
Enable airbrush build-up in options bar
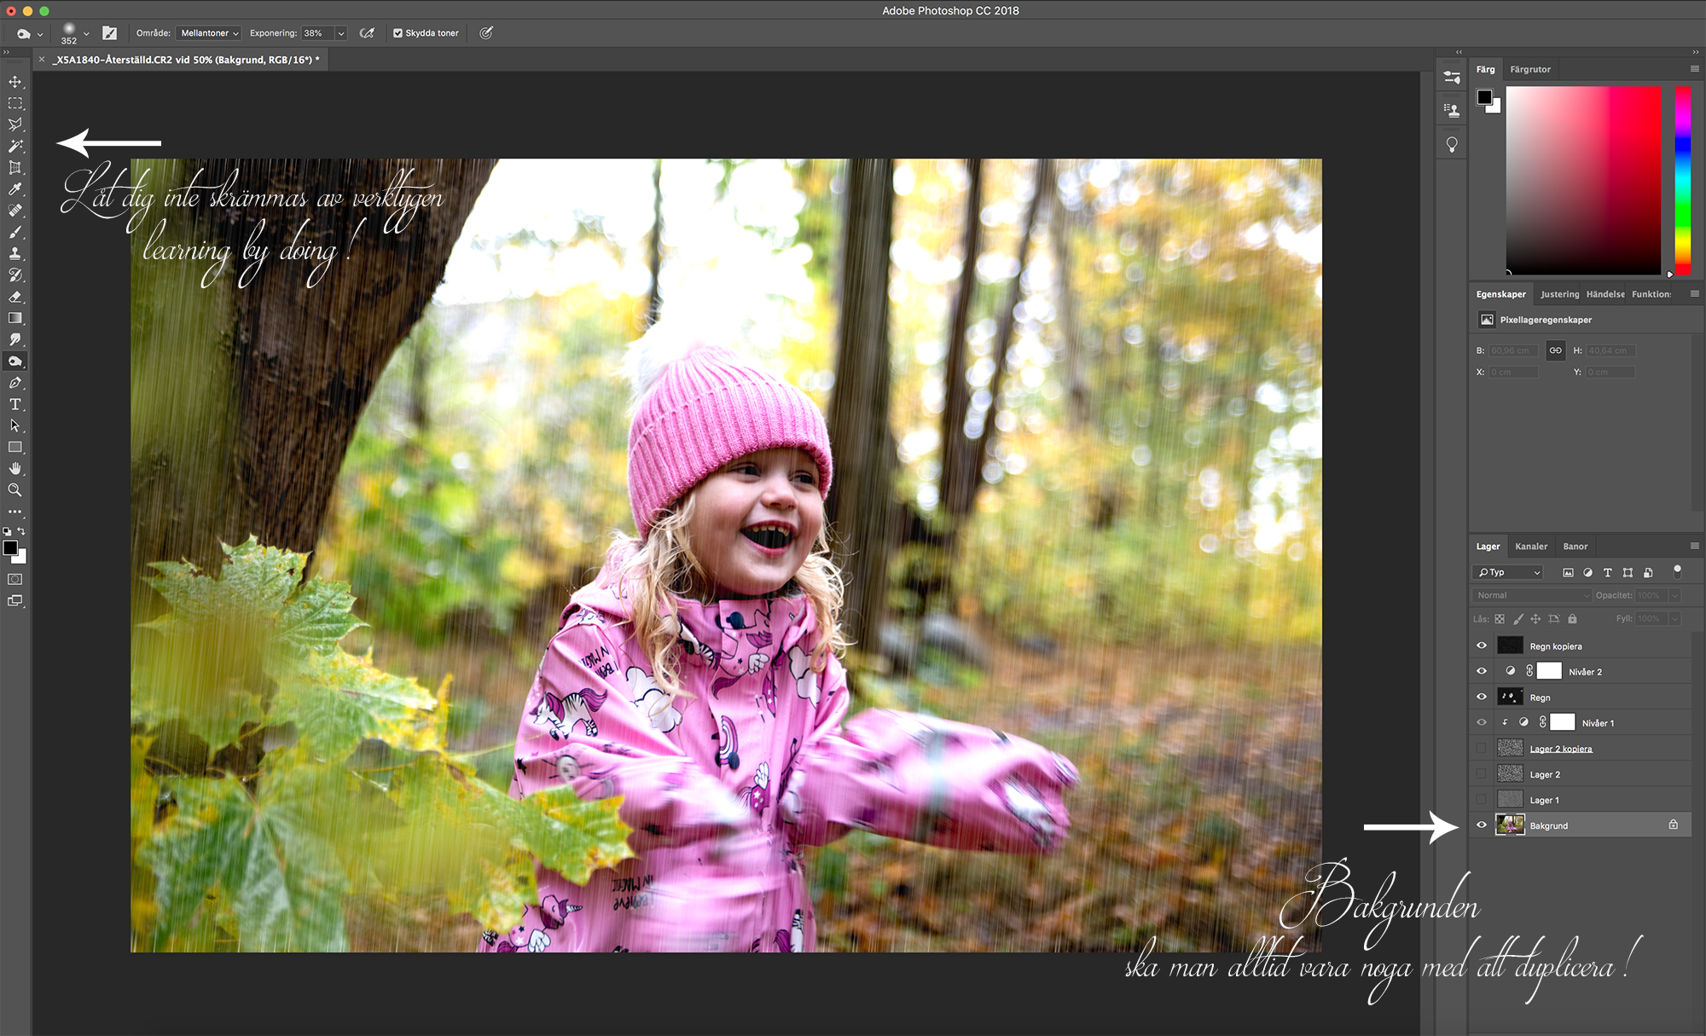tap(367, 33)
